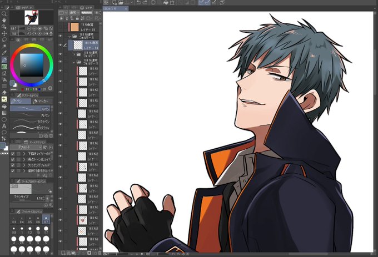Click the Scale/transform icon in command bar

172,2
